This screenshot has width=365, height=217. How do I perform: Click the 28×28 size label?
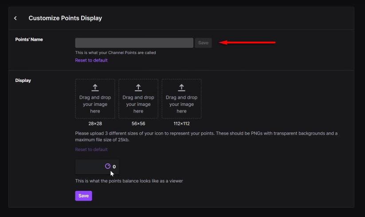pos(95,124)
